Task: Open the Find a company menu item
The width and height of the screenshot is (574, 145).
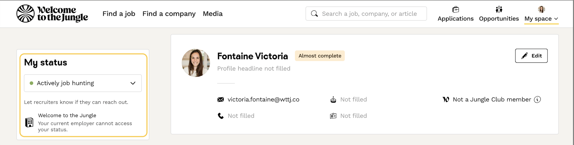Action: [x=169, y=14]
